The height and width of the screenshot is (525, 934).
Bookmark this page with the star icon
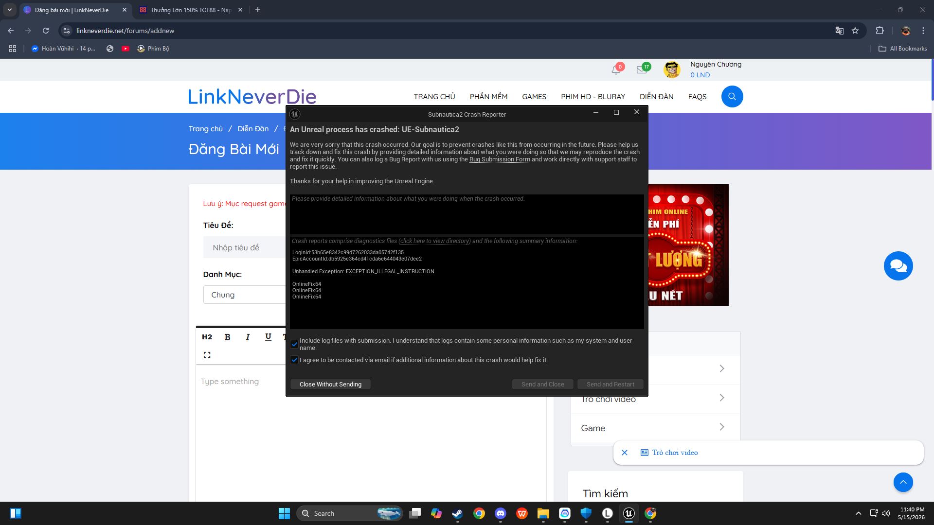click(855, 31)
